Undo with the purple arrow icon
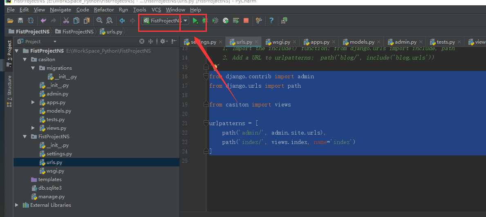 point(43,21)
